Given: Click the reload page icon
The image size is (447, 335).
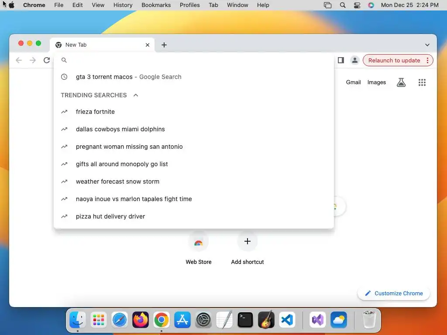Looking at the screenshot, I should 47,60.
